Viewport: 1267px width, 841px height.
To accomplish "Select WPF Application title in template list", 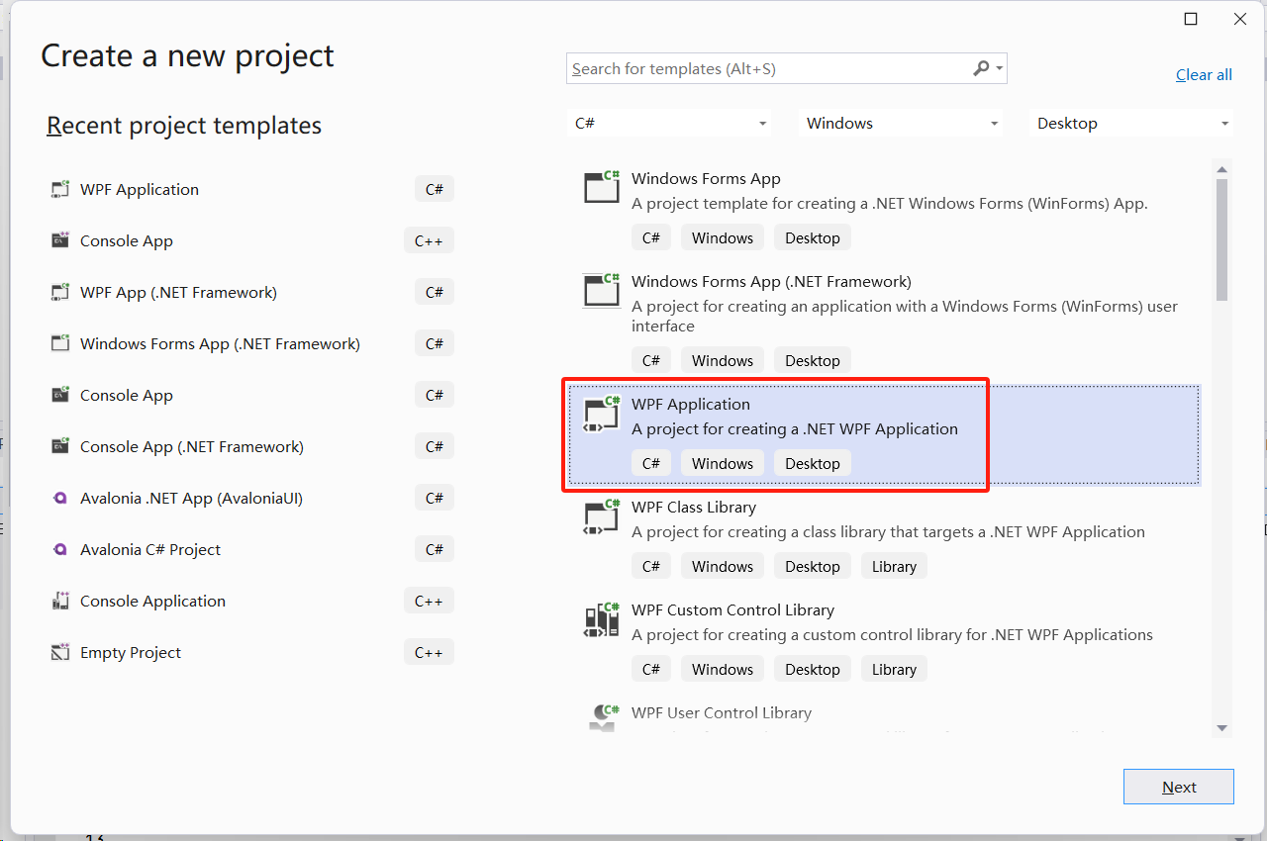I will point(691,405).
